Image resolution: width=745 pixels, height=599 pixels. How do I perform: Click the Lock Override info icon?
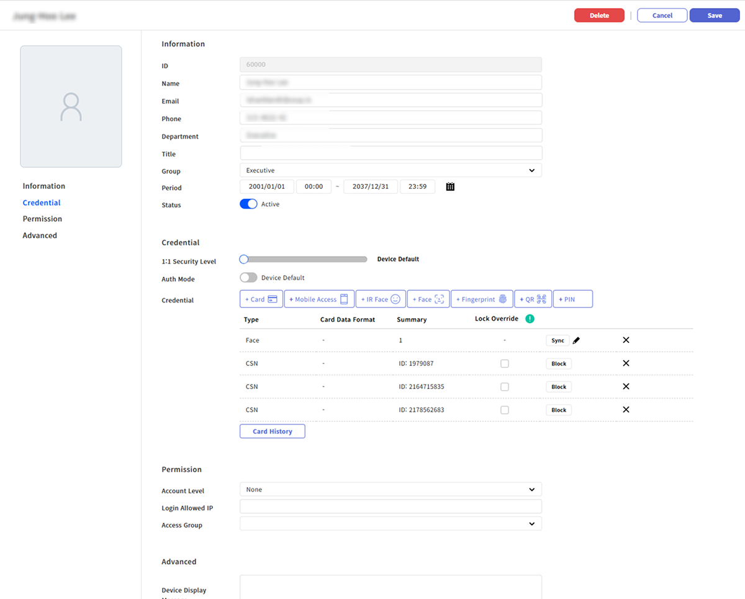click(530, 319)
